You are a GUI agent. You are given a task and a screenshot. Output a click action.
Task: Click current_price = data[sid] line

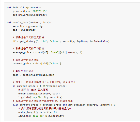pyautogui.click(x=37, y=64)
